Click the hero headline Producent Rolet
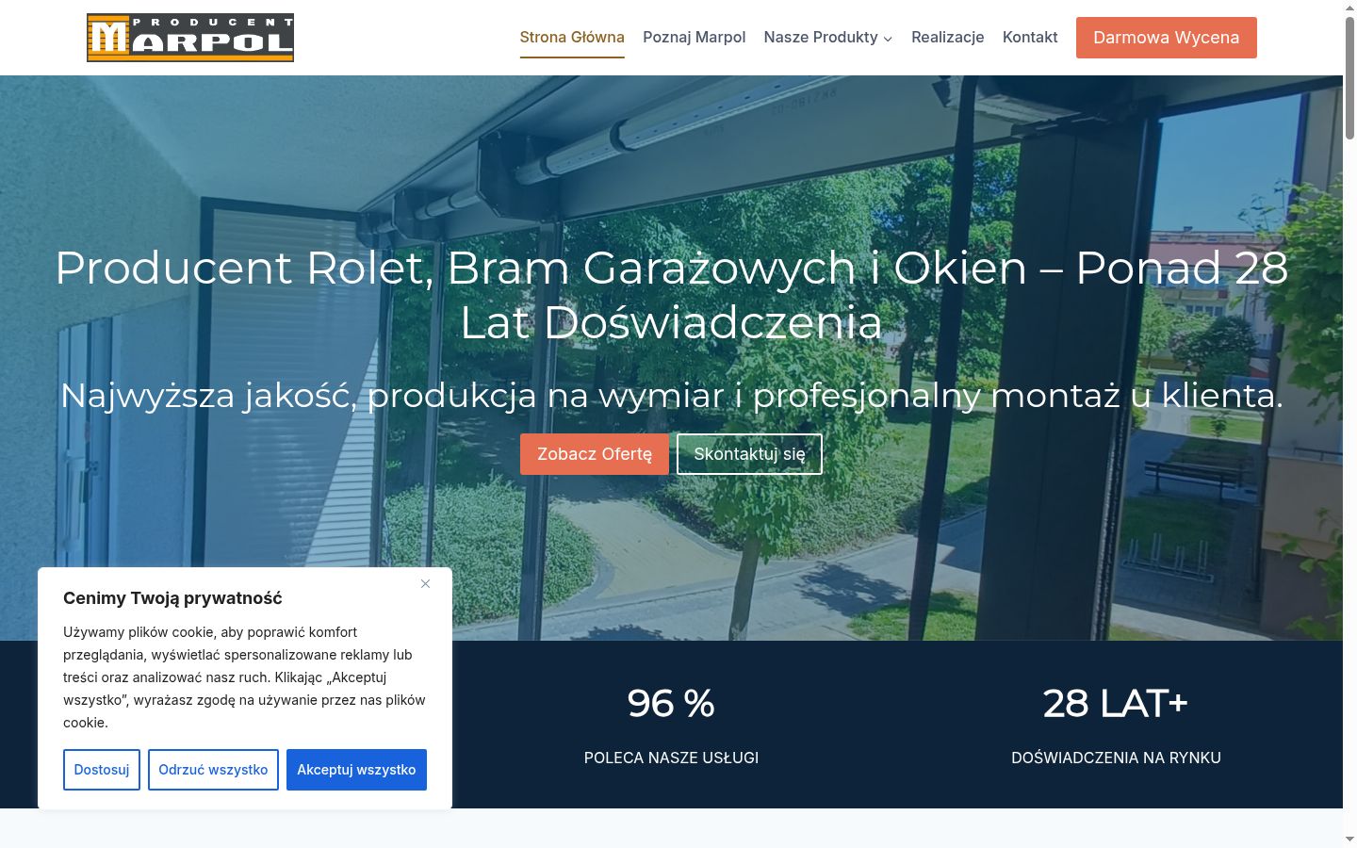The height and width of the screenshot is (848, 1357). point(671,295)
